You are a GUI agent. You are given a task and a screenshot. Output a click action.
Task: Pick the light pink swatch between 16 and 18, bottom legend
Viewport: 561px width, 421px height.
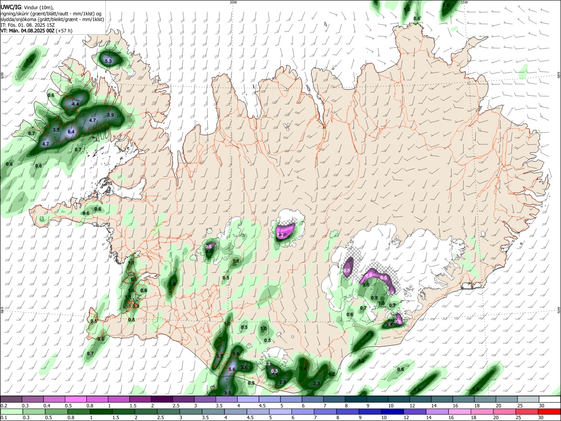click(x=460, y=411)
